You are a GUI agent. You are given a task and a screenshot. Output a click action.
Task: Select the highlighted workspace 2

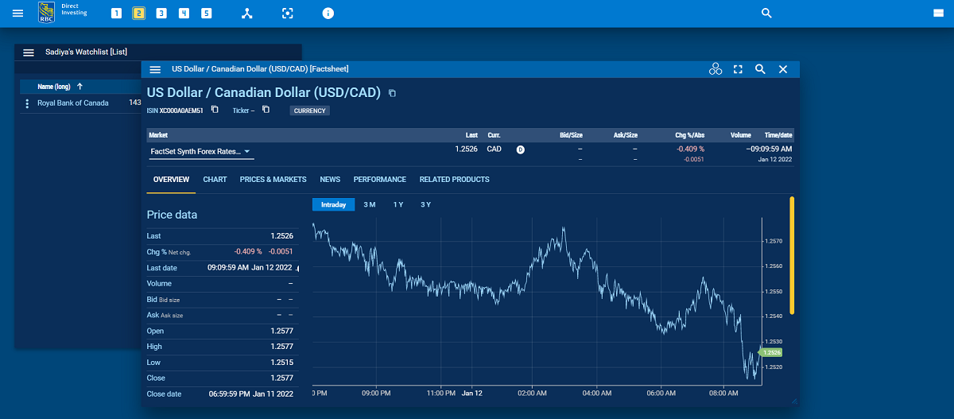coord(138,14)
